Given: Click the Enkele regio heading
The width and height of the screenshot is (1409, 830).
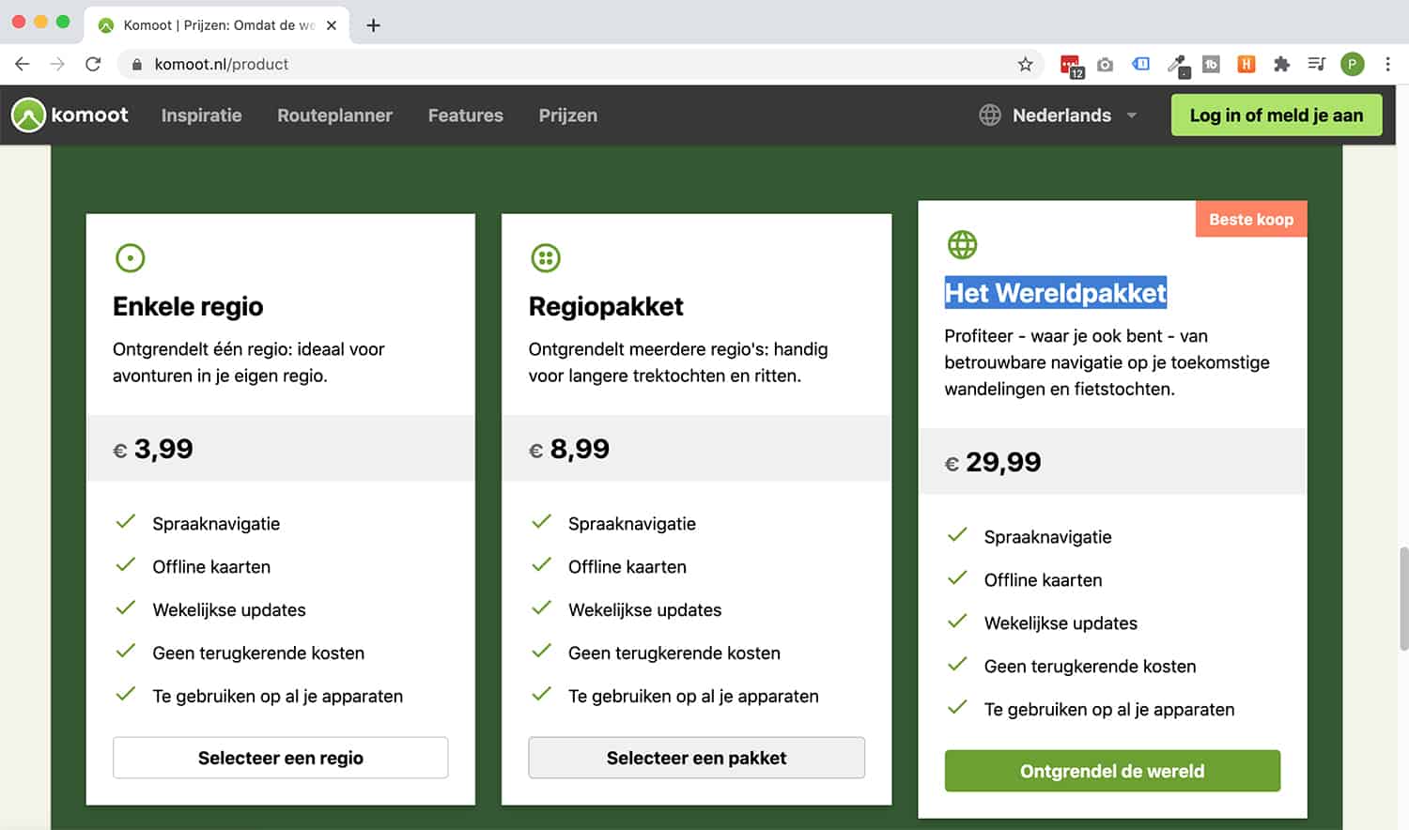Looking at the screenshot, I should tap(188, 307).
